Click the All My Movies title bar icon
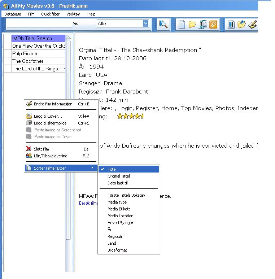 click(6, 6)
